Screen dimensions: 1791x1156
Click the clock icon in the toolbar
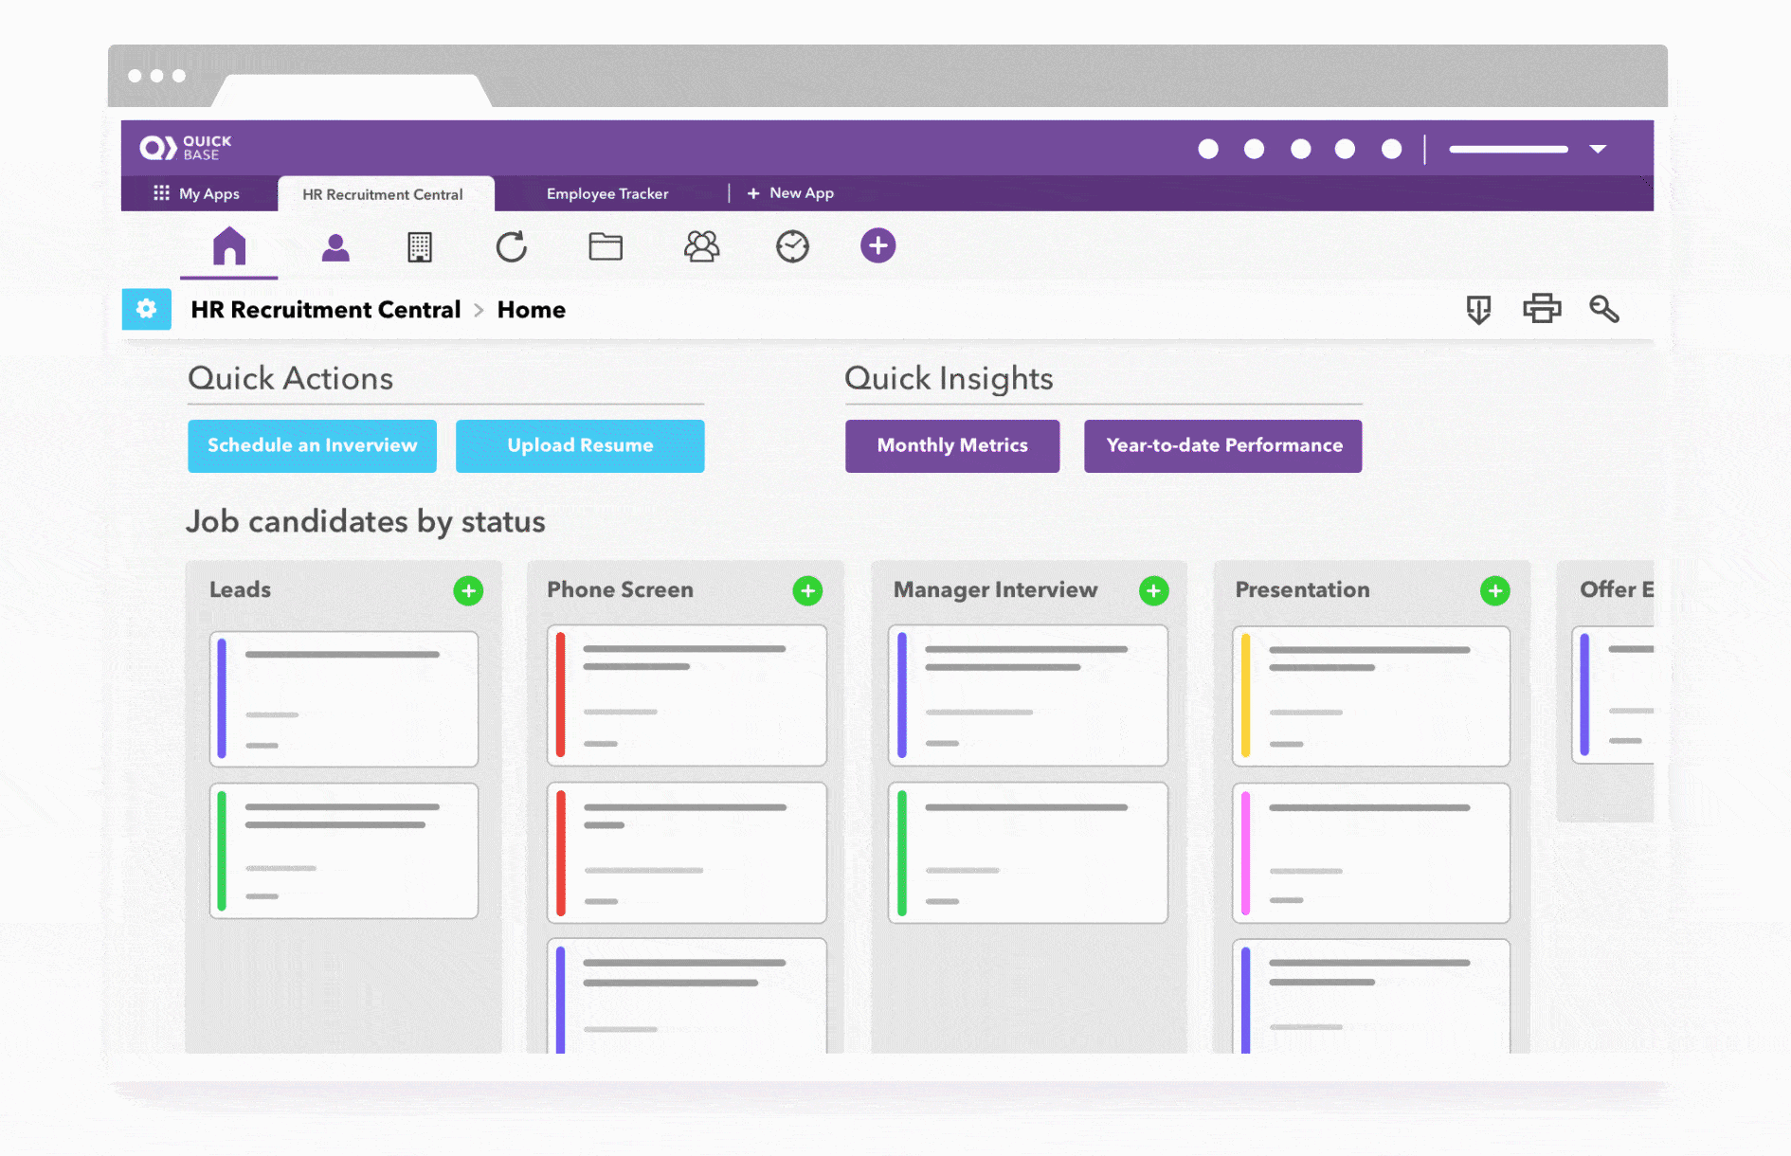point(792,247)
